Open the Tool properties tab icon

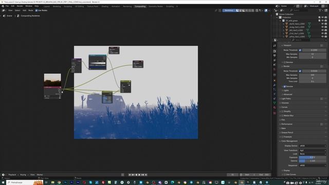tap(275, 46)
